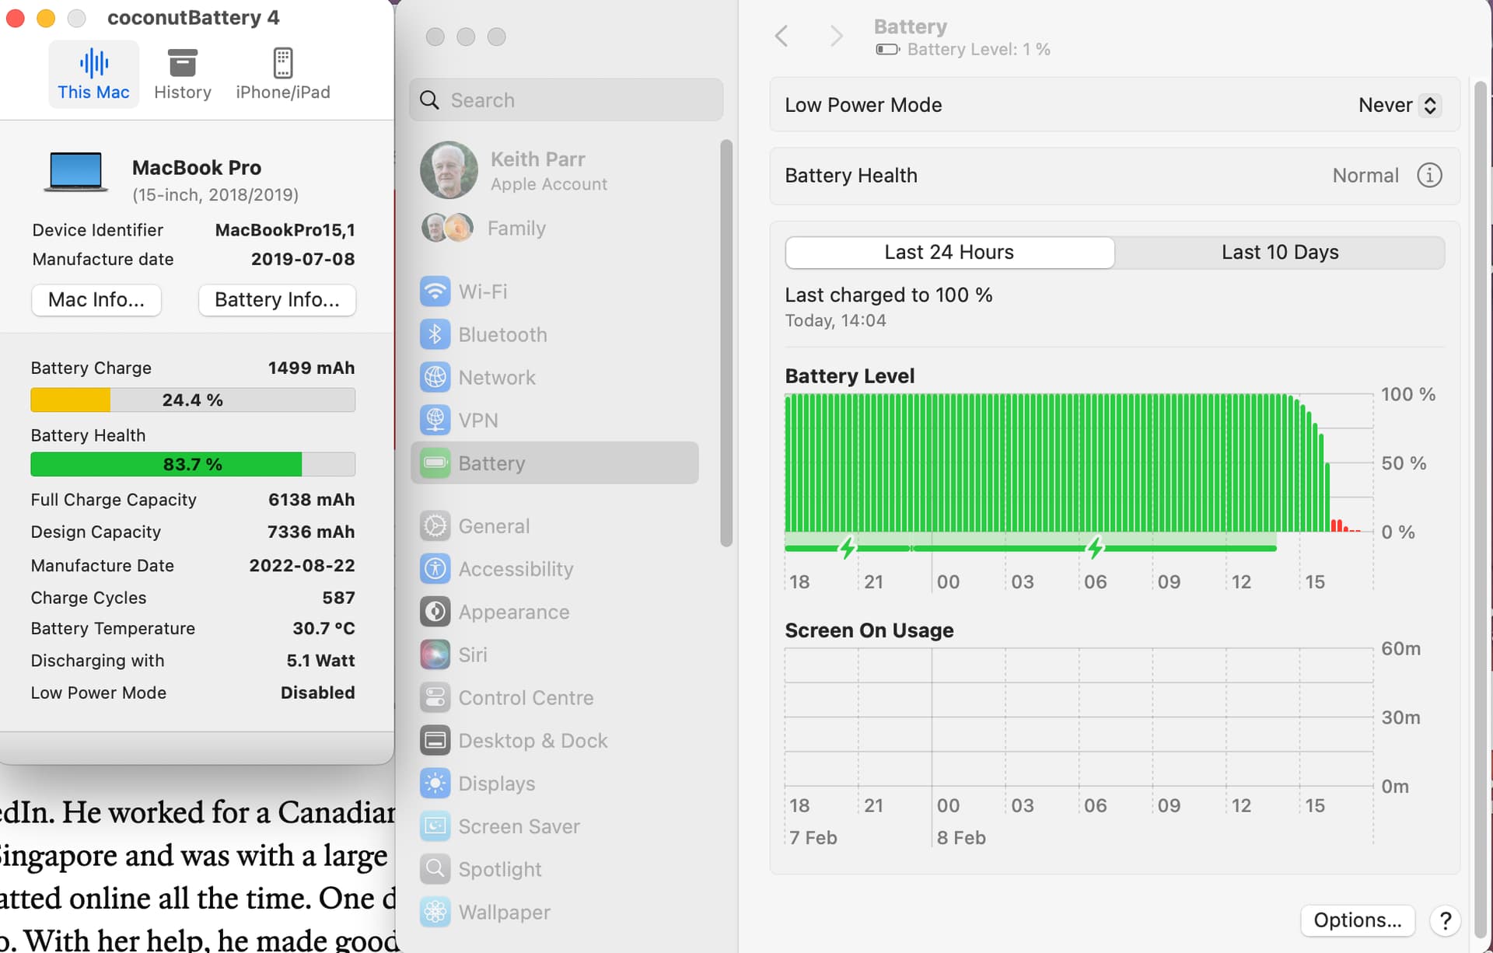Screen dimensions: 1493x953
Task: Open Bluetooth settings icon
Action: click(435, 334)
